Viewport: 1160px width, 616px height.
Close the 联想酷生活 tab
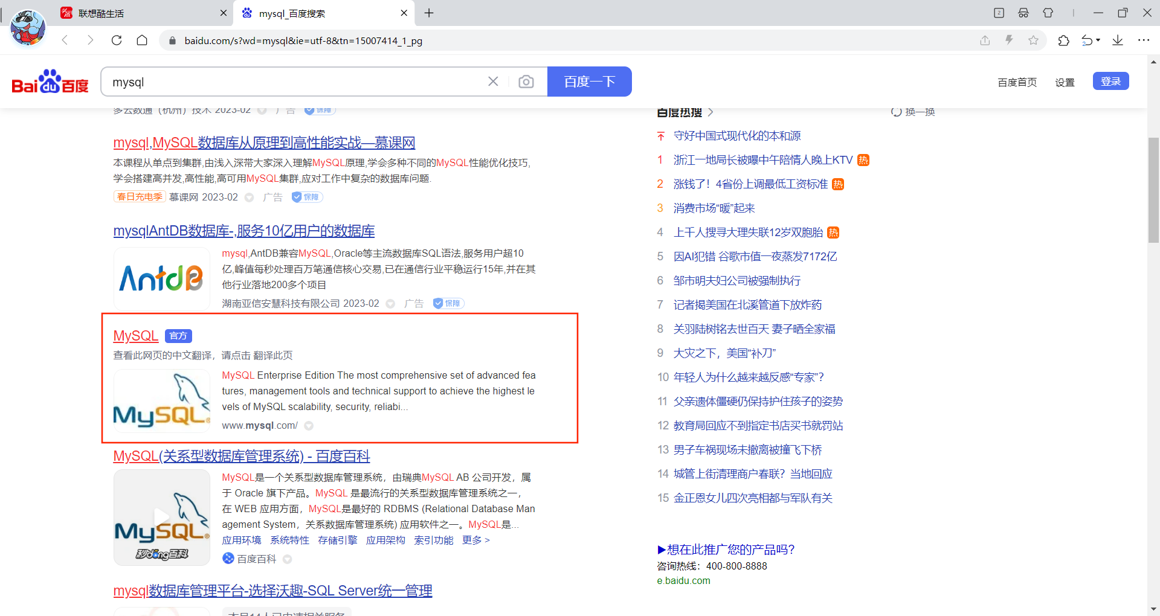[x=224, y=13]
